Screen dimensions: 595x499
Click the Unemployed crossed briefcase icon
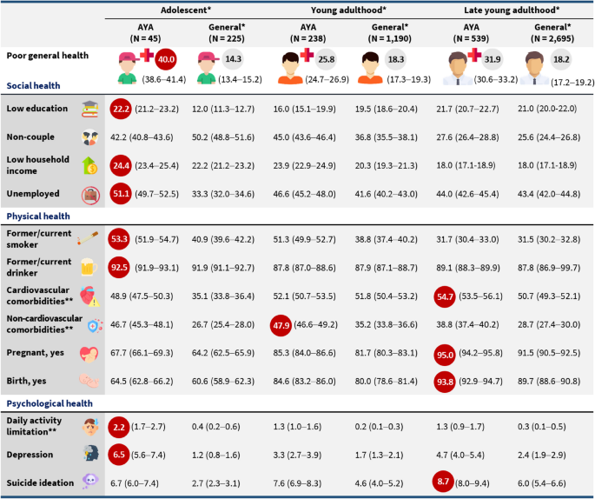90,196
